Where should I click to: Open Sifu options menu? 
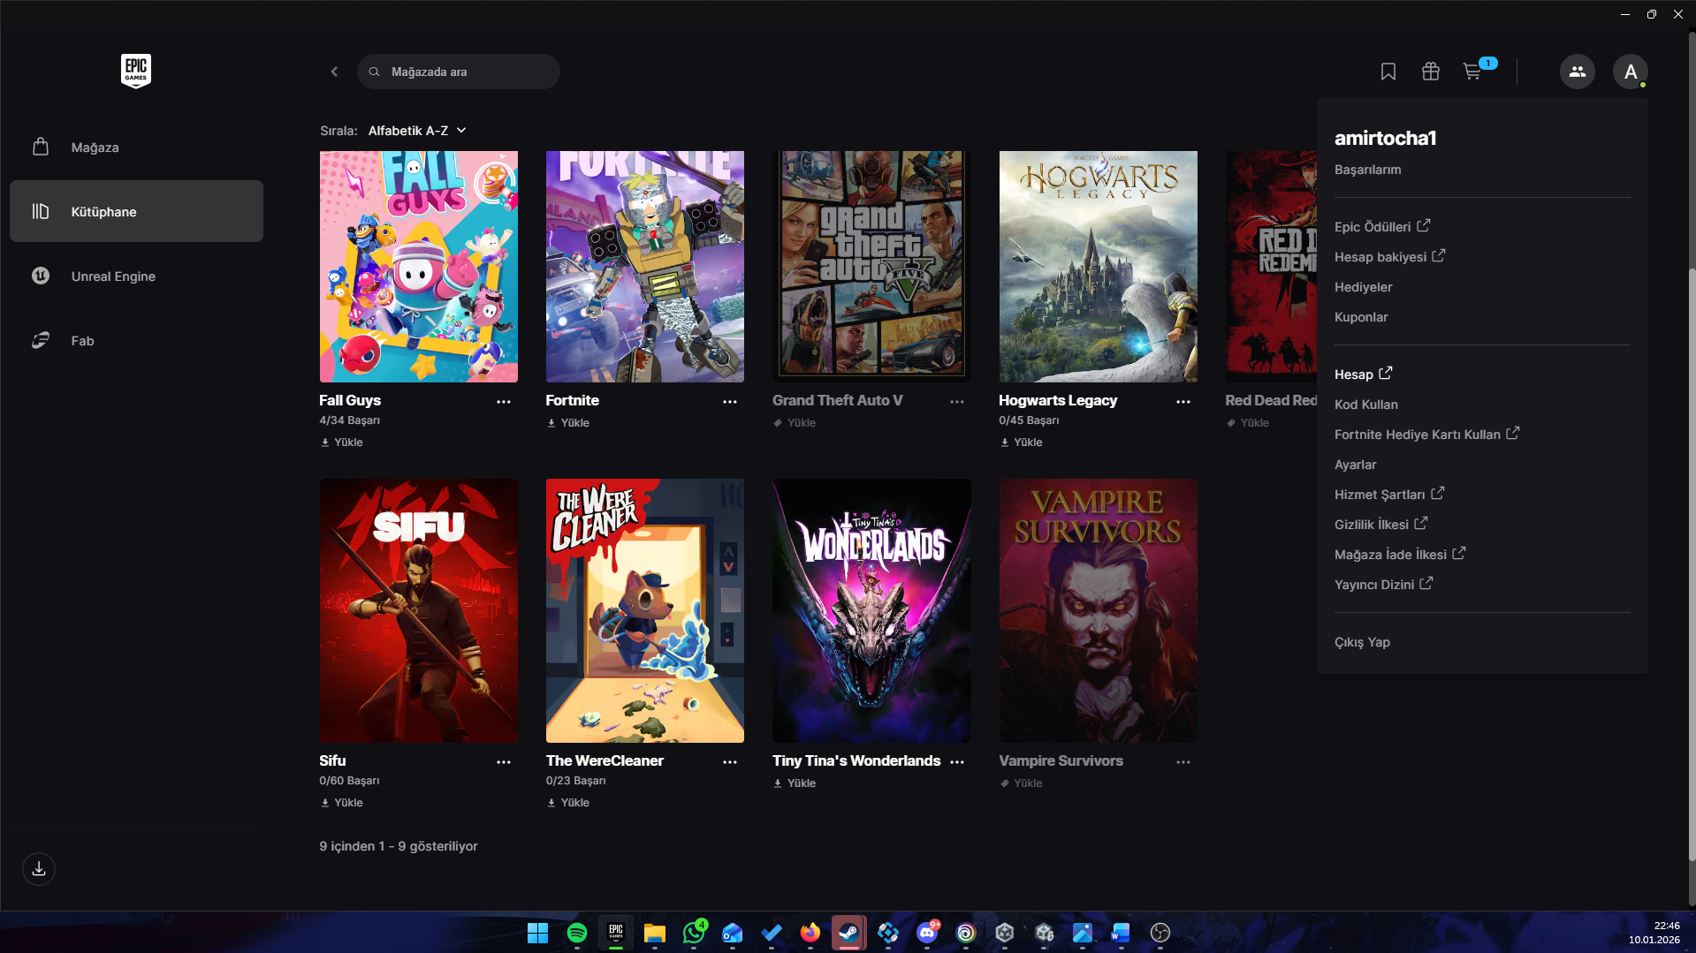[x=504, y=762]
